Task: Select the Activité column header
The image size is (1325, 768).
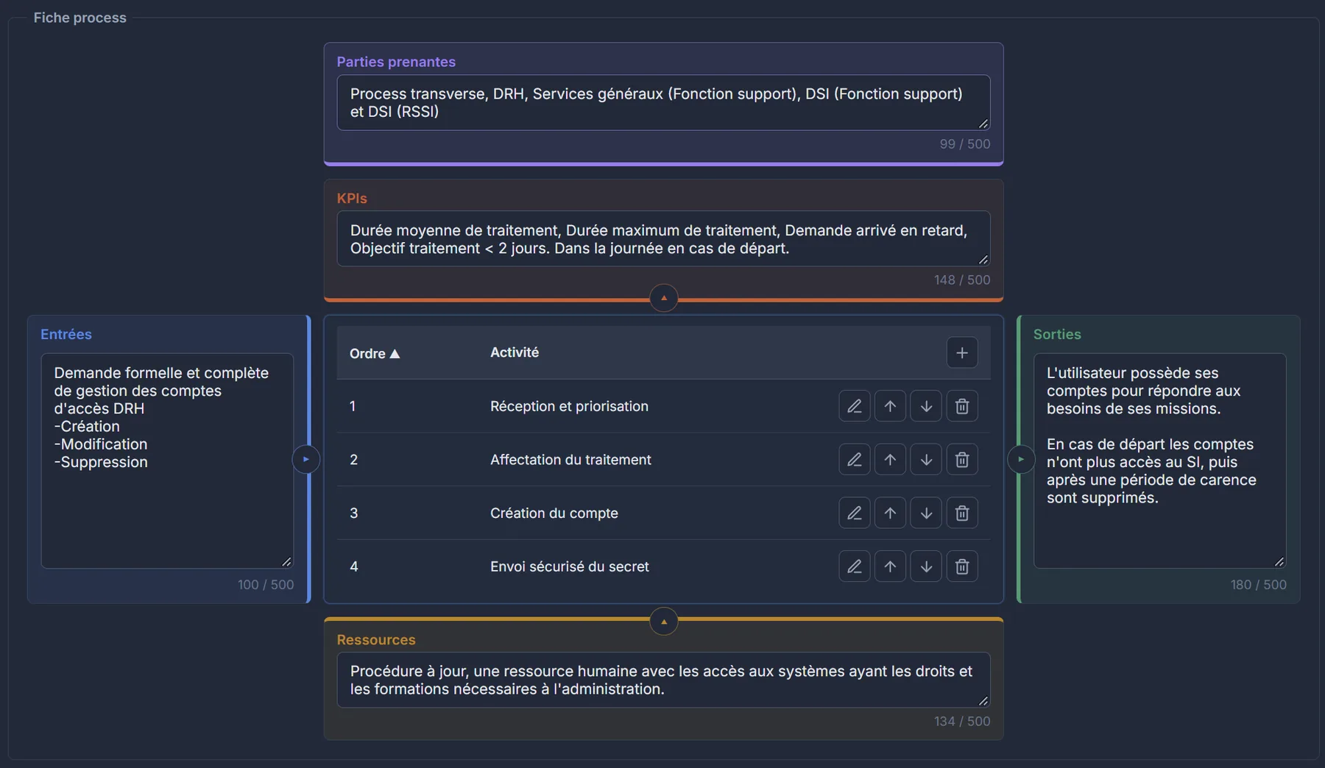Action: [x=515, y=352]
